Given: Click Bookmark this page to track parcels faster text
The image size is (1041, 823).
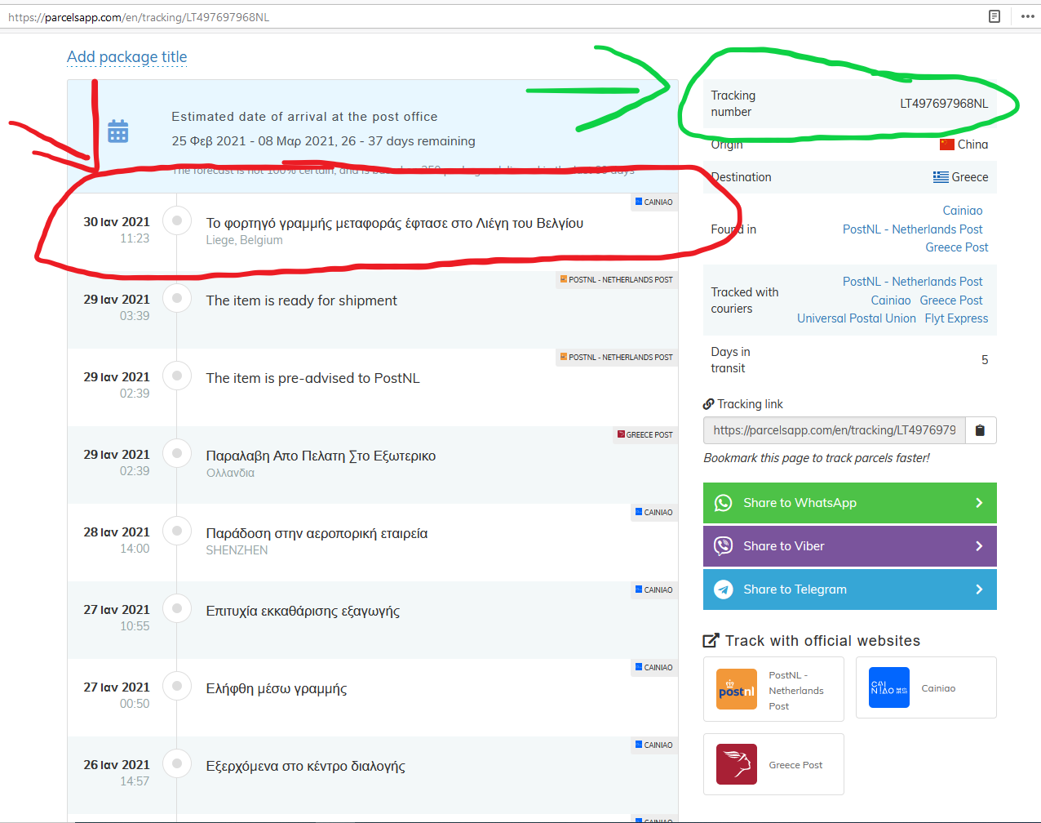Looking at the screenshot, I should (x=817, y=458).
